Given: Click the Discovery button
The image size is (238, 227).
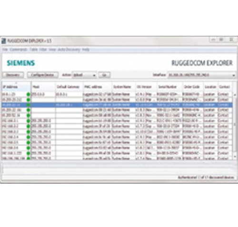Looking at the screenshot, I should click(13, 75).
